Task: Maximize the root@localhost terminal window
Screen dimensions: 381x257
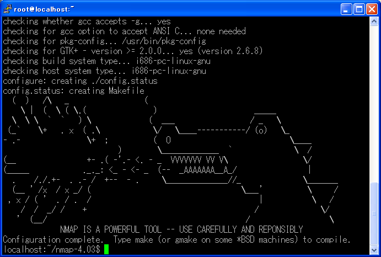Action: 359,9
